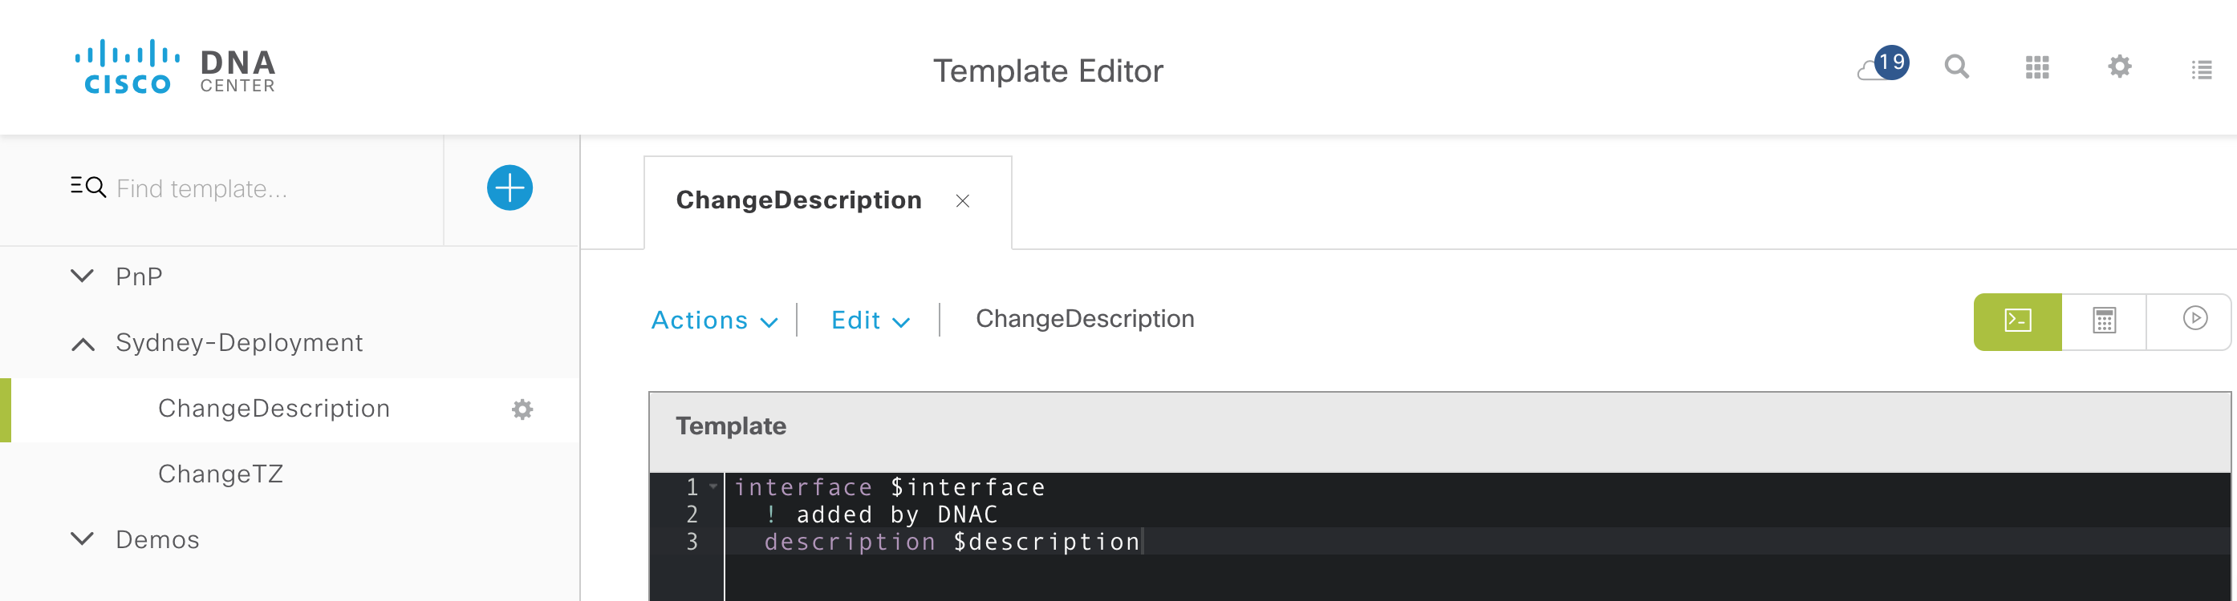
Task: Open ChangeDescription template gear options
Action: pyautogui.click(x=522, y=409)
